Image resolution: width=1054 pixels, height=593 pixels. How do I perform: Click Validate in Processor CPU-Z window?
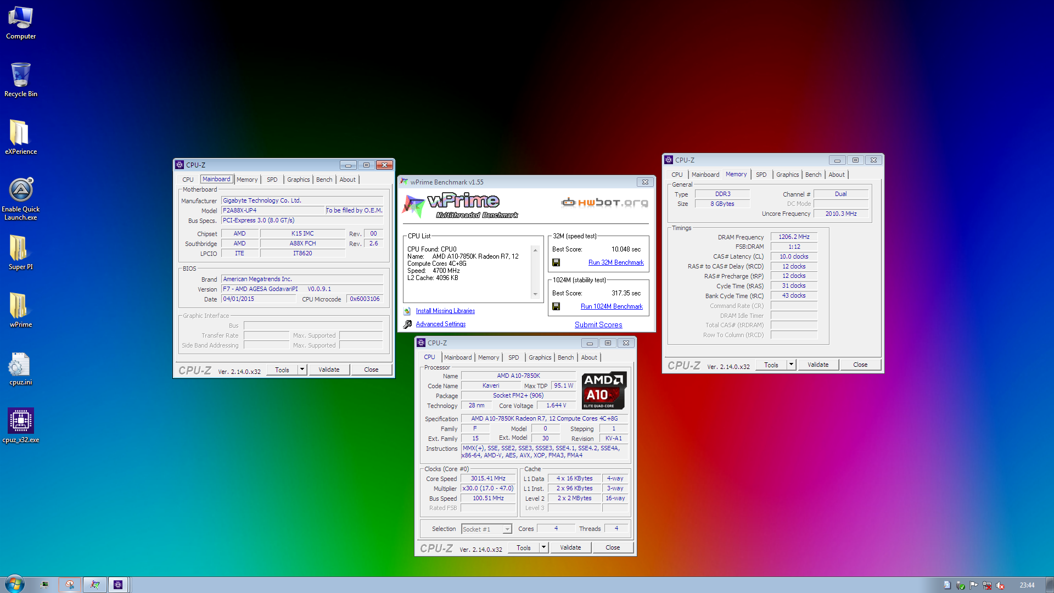pos(570,547)
